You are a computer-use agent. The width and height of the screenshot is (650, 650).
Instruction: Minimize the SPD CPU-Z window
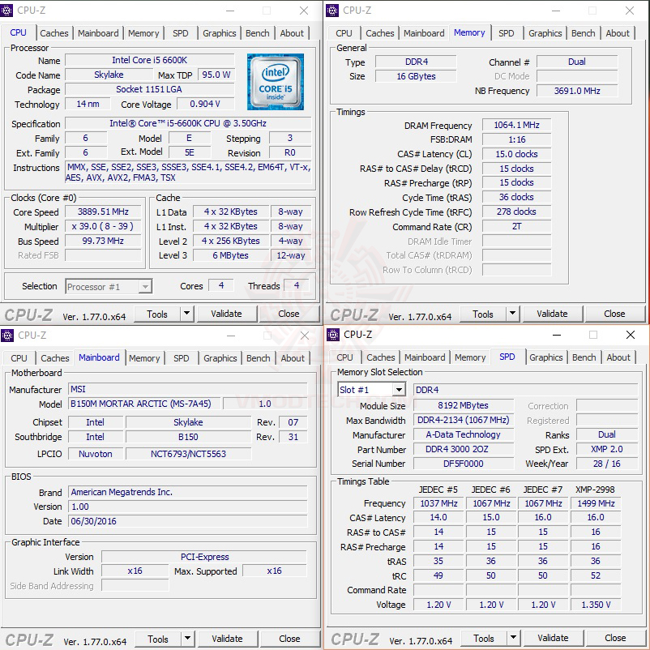(x=557, y=335)
